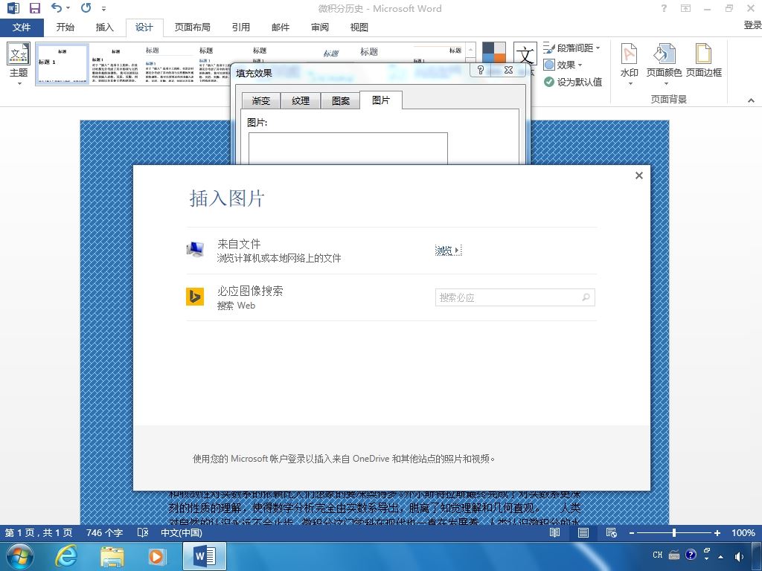Open Customize Quick Access Toolbar arrow
The image size is (762, 571).
(x=103, y=9)
